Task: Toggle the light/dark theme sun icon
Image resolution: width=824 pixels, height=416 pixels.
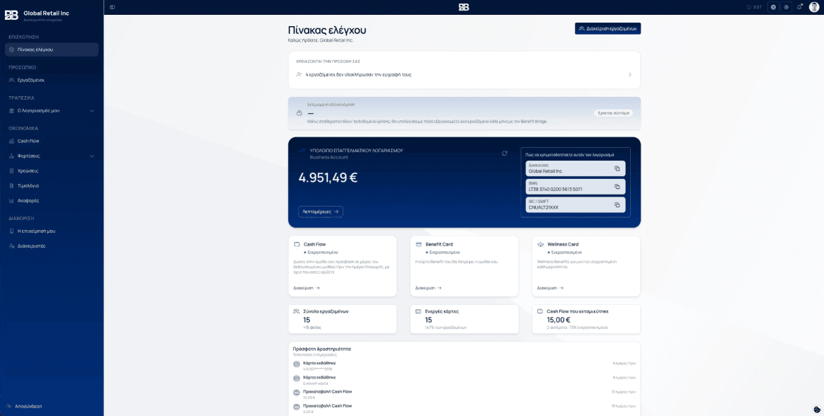Action: point(786,7)
